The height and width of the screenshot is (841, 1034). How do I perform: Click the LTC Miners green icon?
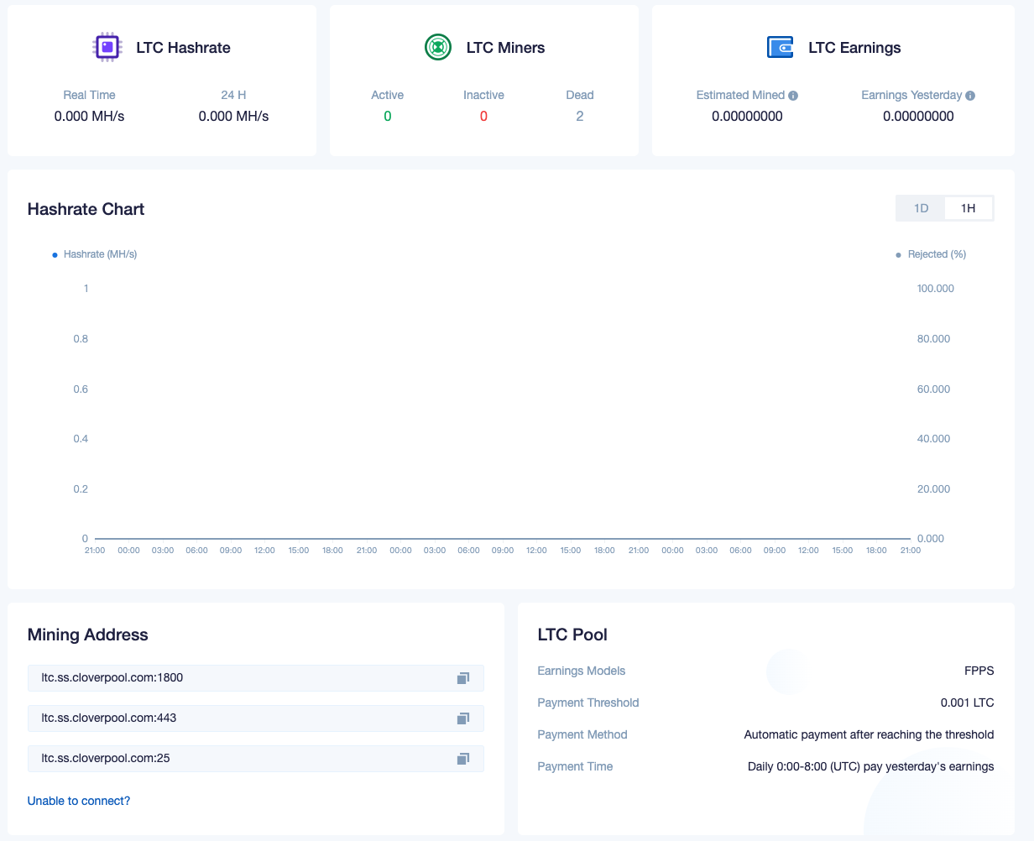point(438,47)
